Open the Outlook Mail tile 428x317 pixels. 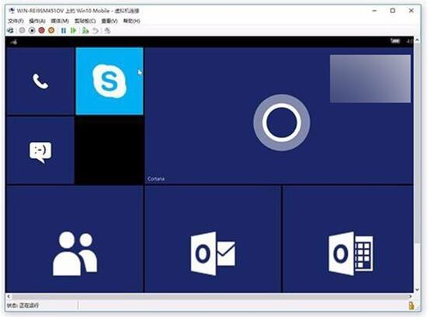(x=213, y=239)
